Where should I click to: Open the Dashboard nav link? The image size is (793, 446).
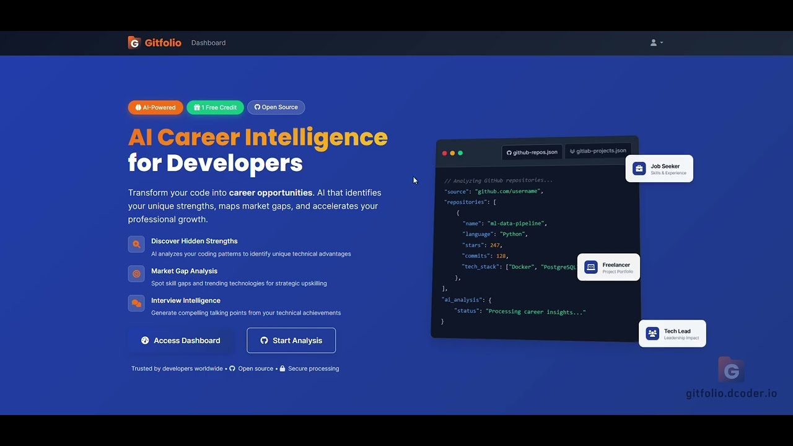[208, 43]
